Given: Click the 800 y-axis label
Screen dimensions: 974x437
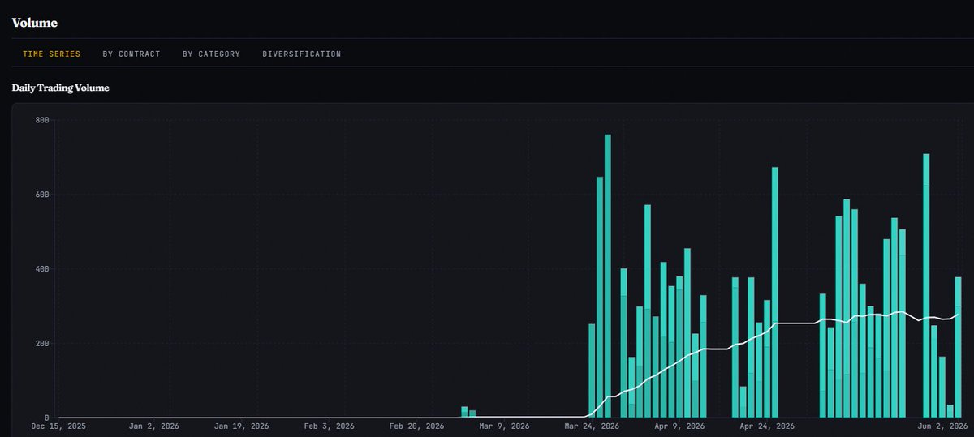Looking at the screenshot, I should pos(42,121).
